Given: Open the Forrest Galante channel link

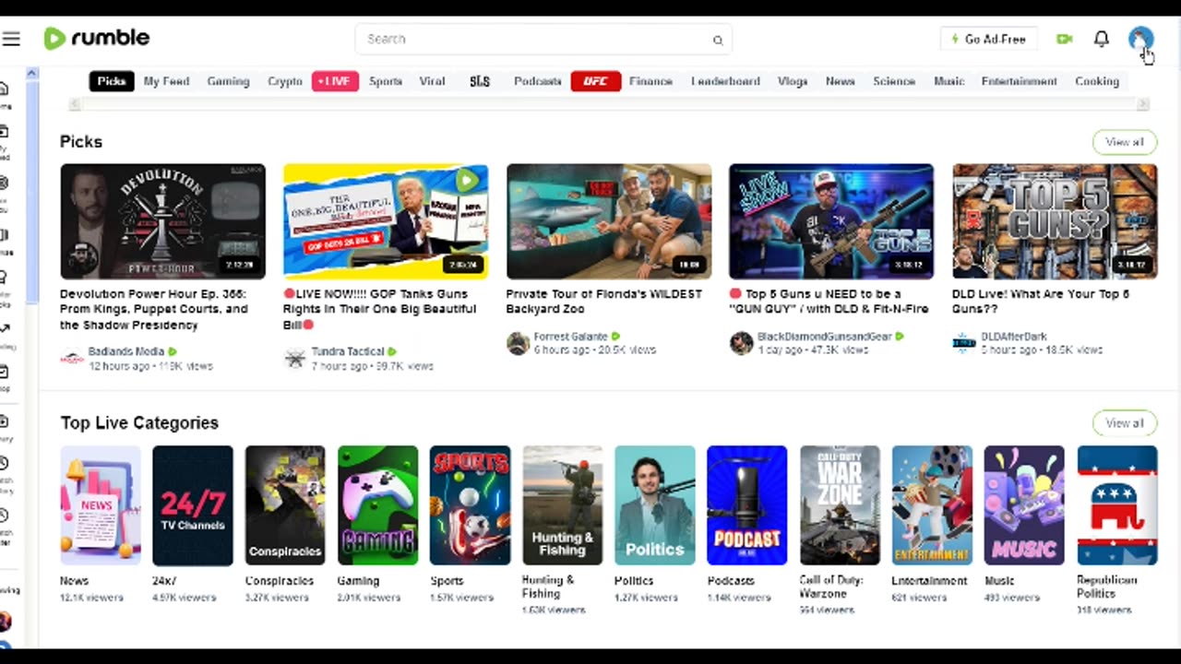Looking at the screenshot, I should [570, 337].
